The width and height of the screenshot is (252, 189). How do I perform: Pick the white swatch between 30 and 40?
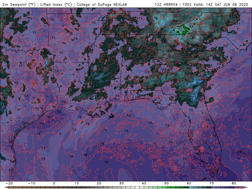click(137, 187)
